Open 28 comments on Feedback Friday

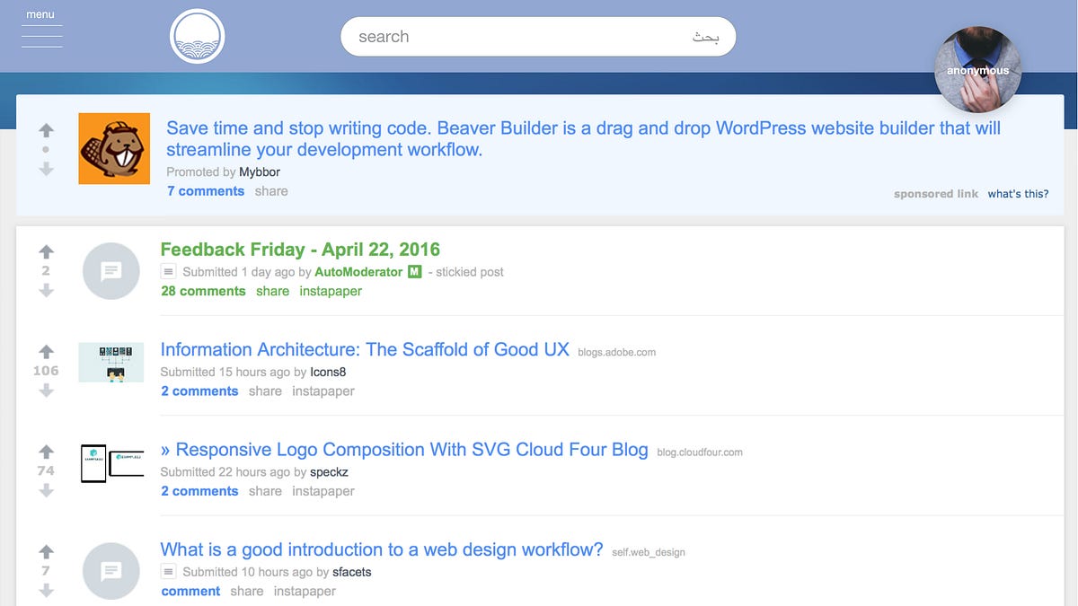click(x=203, y=291)
